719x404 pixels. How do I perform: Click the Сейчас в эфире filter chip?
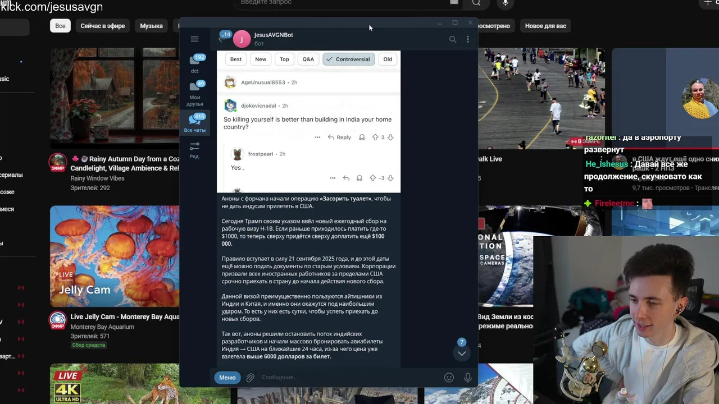[x=102, y=26]
